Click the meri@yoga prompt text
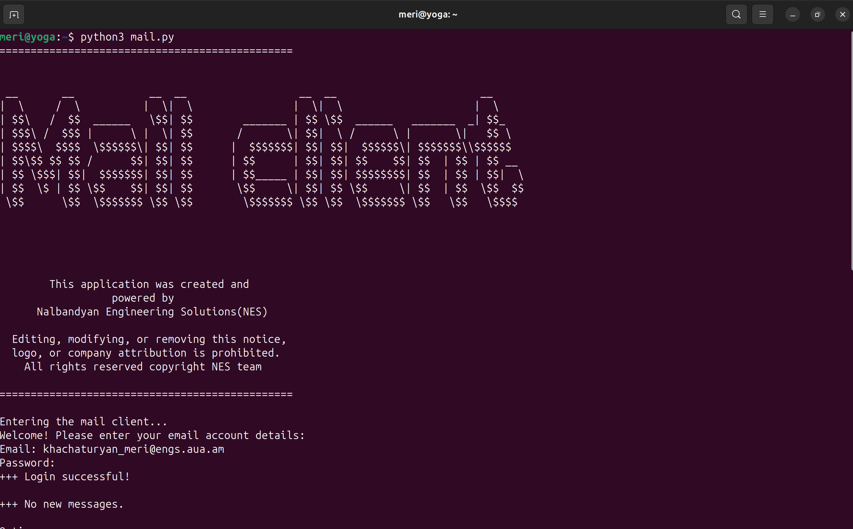Image resolution: width=853 pixels, height=529 pixels. [27, 37]
